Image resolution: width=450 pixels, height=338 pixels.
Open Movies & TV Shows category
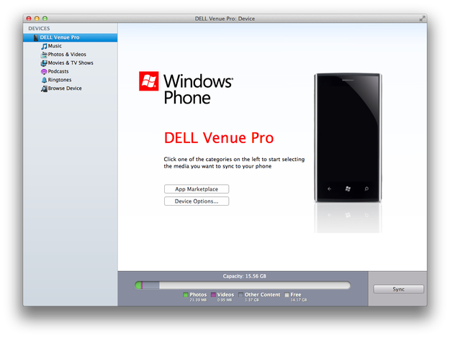[71, 63]
